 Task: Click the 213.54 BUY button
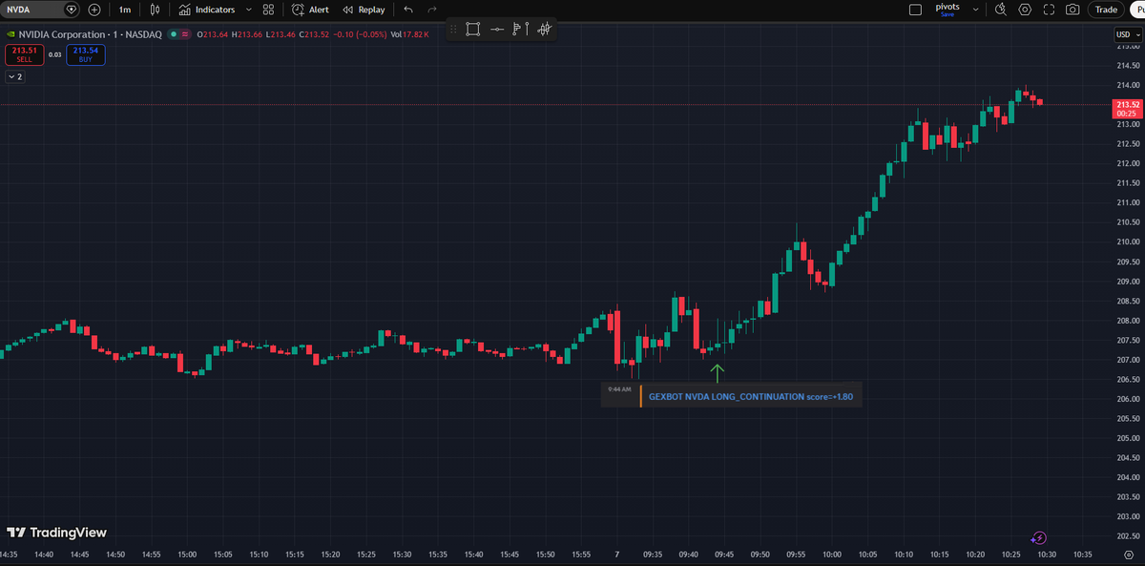tap(86, 54)
